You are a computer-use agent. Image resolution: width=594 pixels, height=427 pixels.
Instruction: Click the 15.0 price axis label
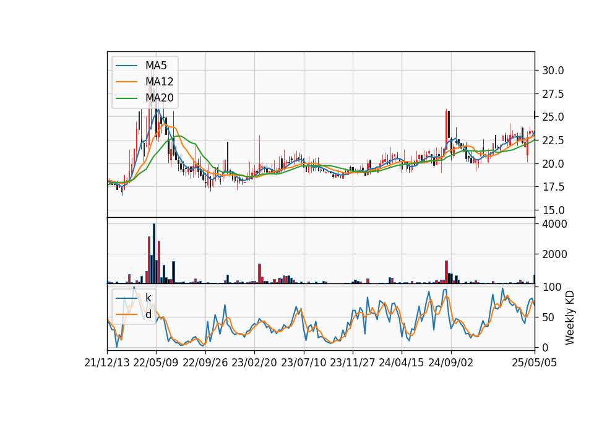coord(553,210)
